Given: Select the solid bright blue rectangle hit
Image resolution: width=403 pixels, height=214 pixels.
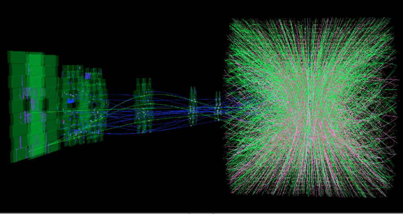Looking at the screenshot, I should tap(71, 101).
